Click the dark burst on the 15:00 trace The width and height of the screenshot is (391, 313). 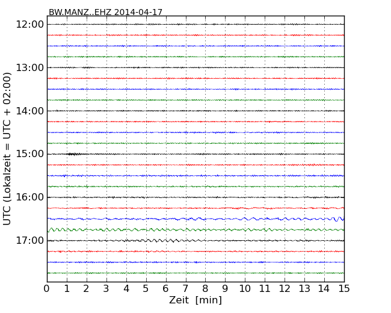click(x=73, y=154)
